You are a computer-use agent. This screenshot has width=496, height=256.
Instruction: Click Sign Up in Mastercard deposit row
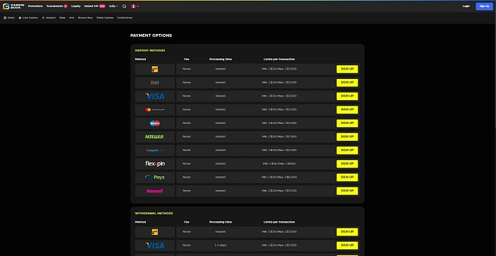click(347, 110)
